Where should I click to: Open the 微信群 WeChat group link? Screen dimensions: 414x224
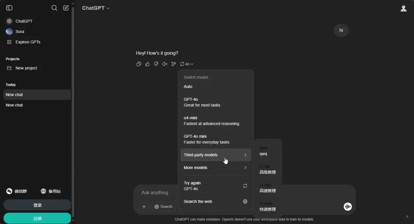click(17, 191)
